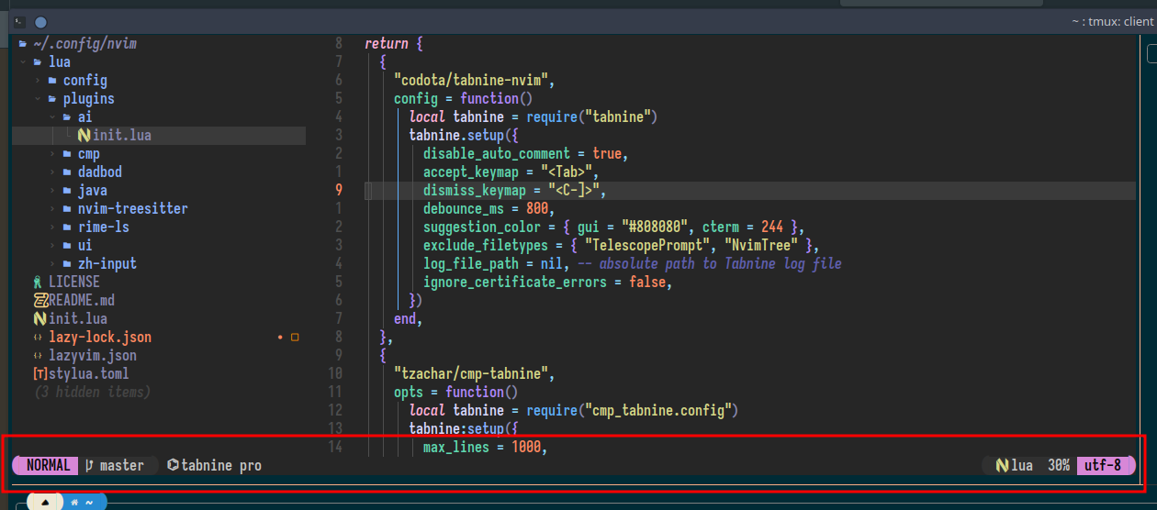This screenshot has height=510, width=1157.
Task: Click the debounce_ms value 800
Action: [537, 208]
